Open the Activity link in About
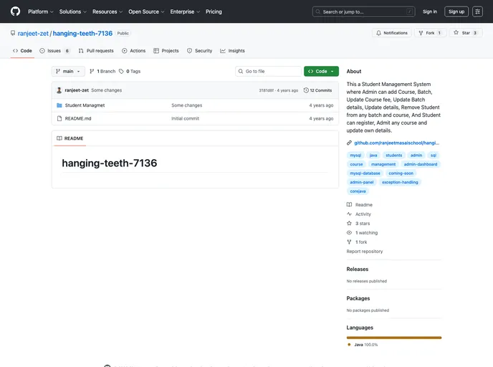The height and width of the screenshot is (367, 493). coord(363,214)
